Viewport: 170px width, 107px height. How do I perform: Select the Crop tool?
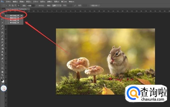(x=2, y=26)
